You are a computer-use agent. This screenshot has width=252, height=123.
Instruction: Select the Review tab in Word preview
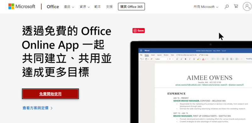pos(166,55)
